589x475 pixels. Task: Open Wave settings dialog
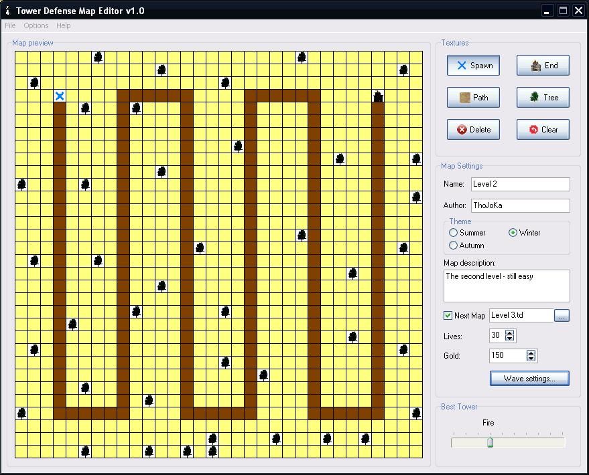529,379
